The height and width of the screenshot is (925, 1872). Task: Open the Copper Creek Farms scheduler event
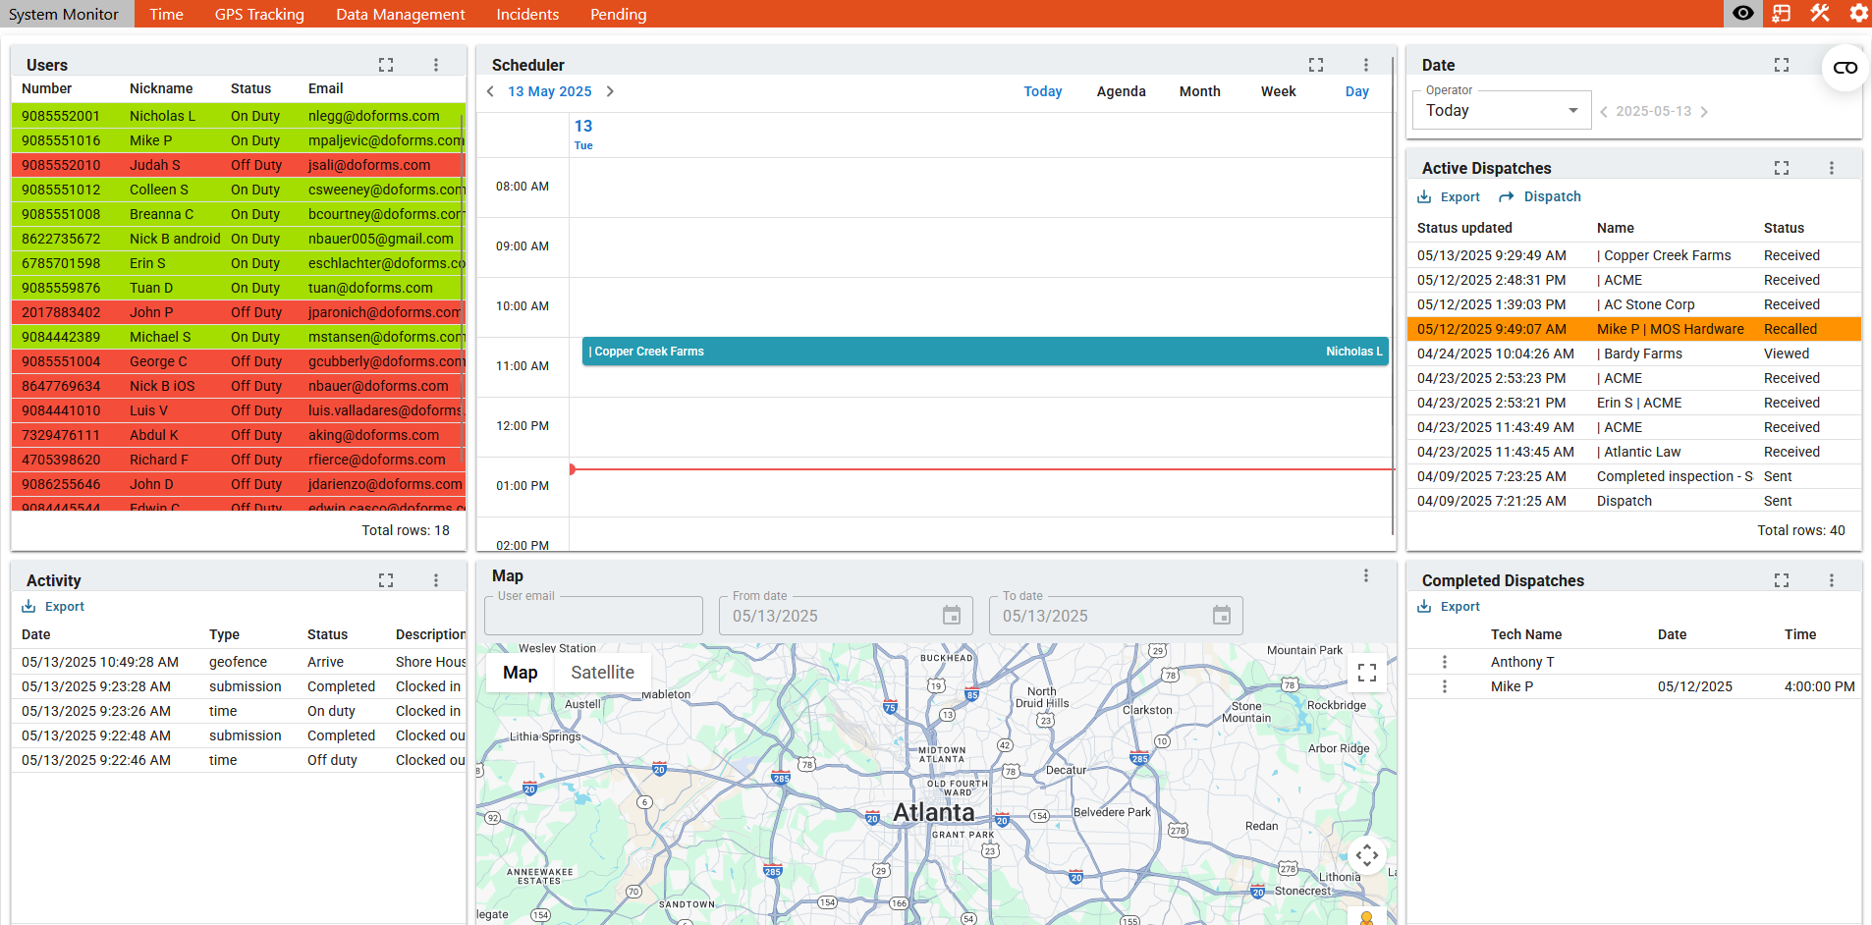click(x=985, y=352)
